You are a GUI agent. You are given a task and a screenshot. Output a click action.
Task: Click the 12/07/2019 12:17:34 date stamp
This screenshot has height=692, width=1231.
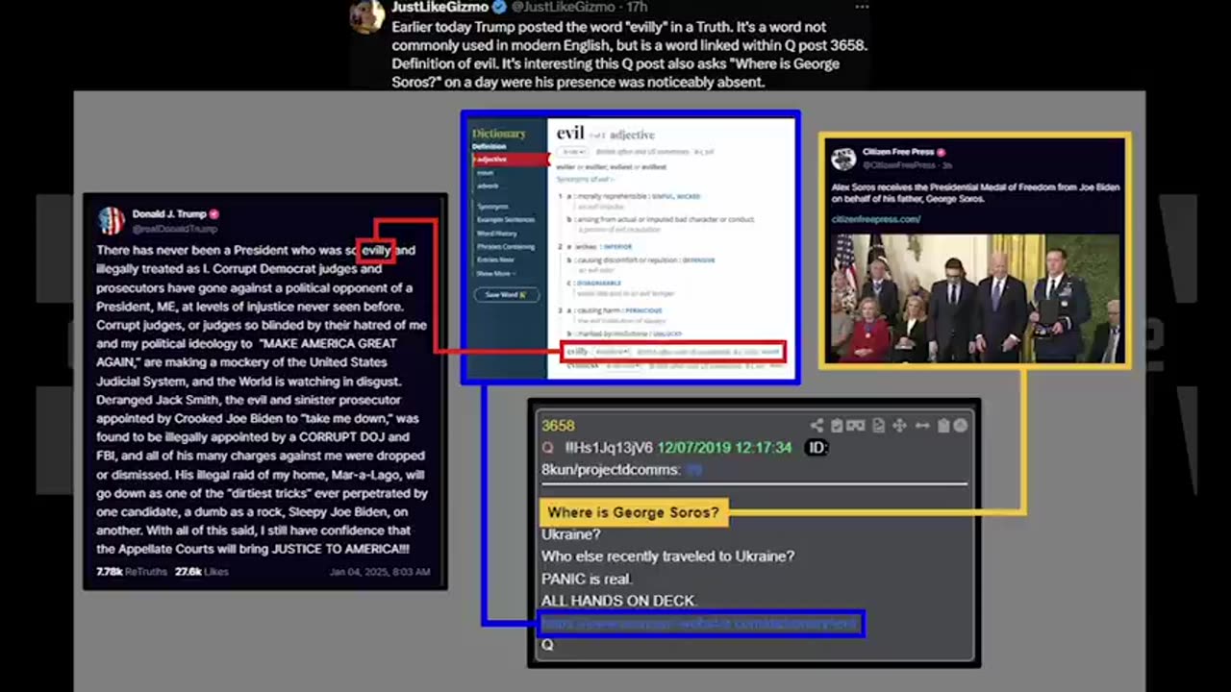click(x=724, y=448)
